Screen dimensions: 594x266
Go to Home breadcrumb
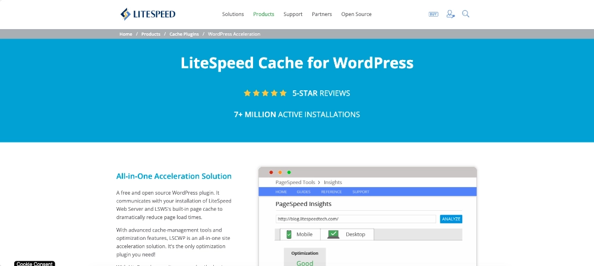(126, 34)
